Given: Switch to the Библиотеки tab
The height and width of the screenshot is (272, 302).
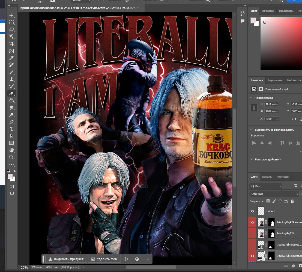Looking at the screenshot, I should pyautogui.click(x=294, y=80).
